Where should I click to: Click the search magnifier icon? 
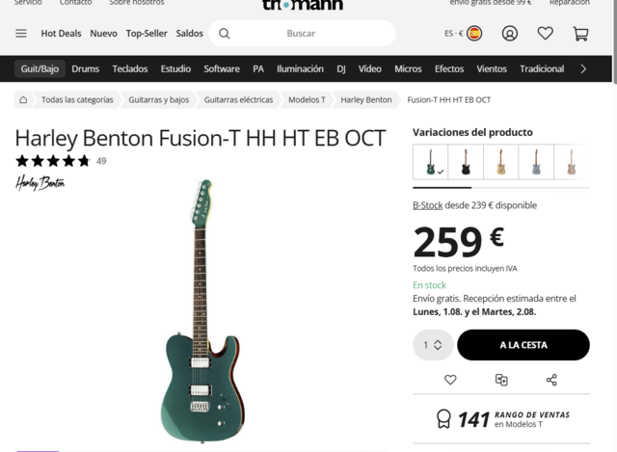(x=225, y=34)
